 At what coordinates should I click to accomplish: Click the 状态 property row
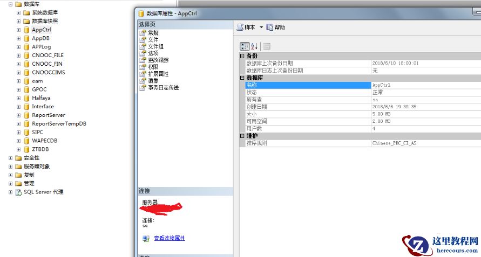(x=363, y=92)
